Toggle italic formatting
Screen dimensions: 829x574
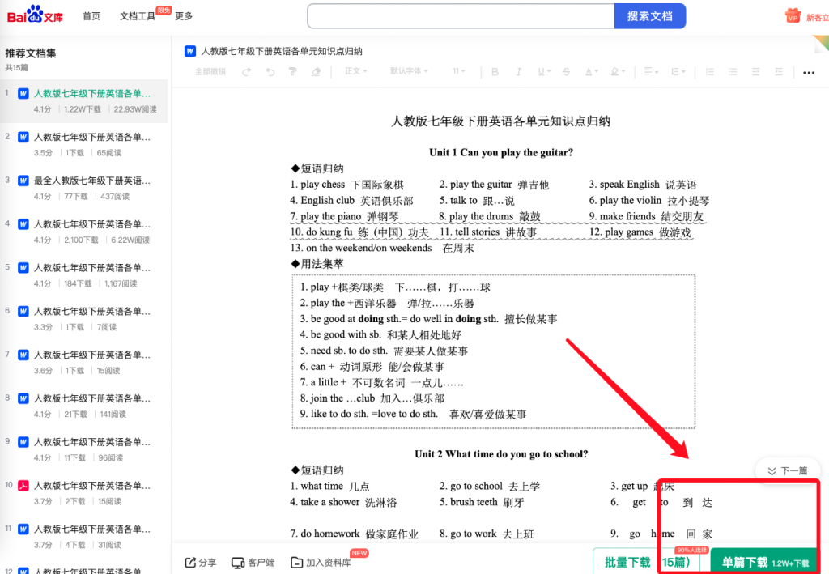coord(518,71)
